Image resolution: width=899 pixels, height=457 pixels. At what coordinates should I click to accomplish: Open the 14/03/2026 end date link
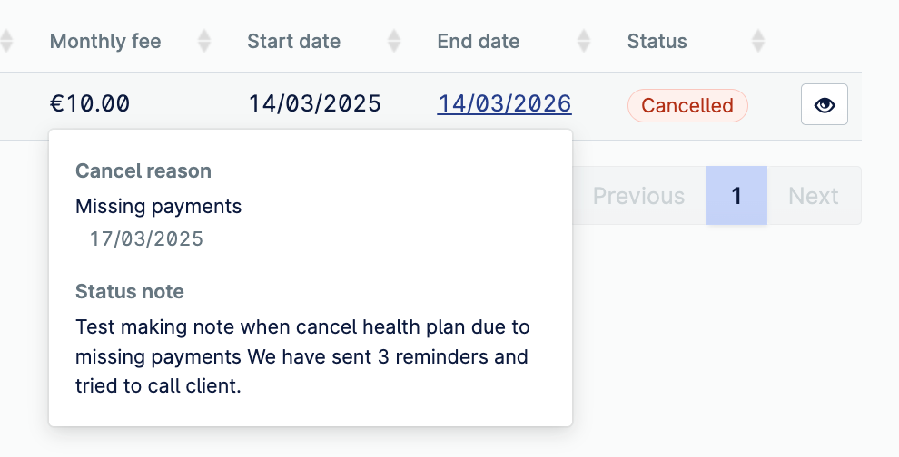coord(504,104)
